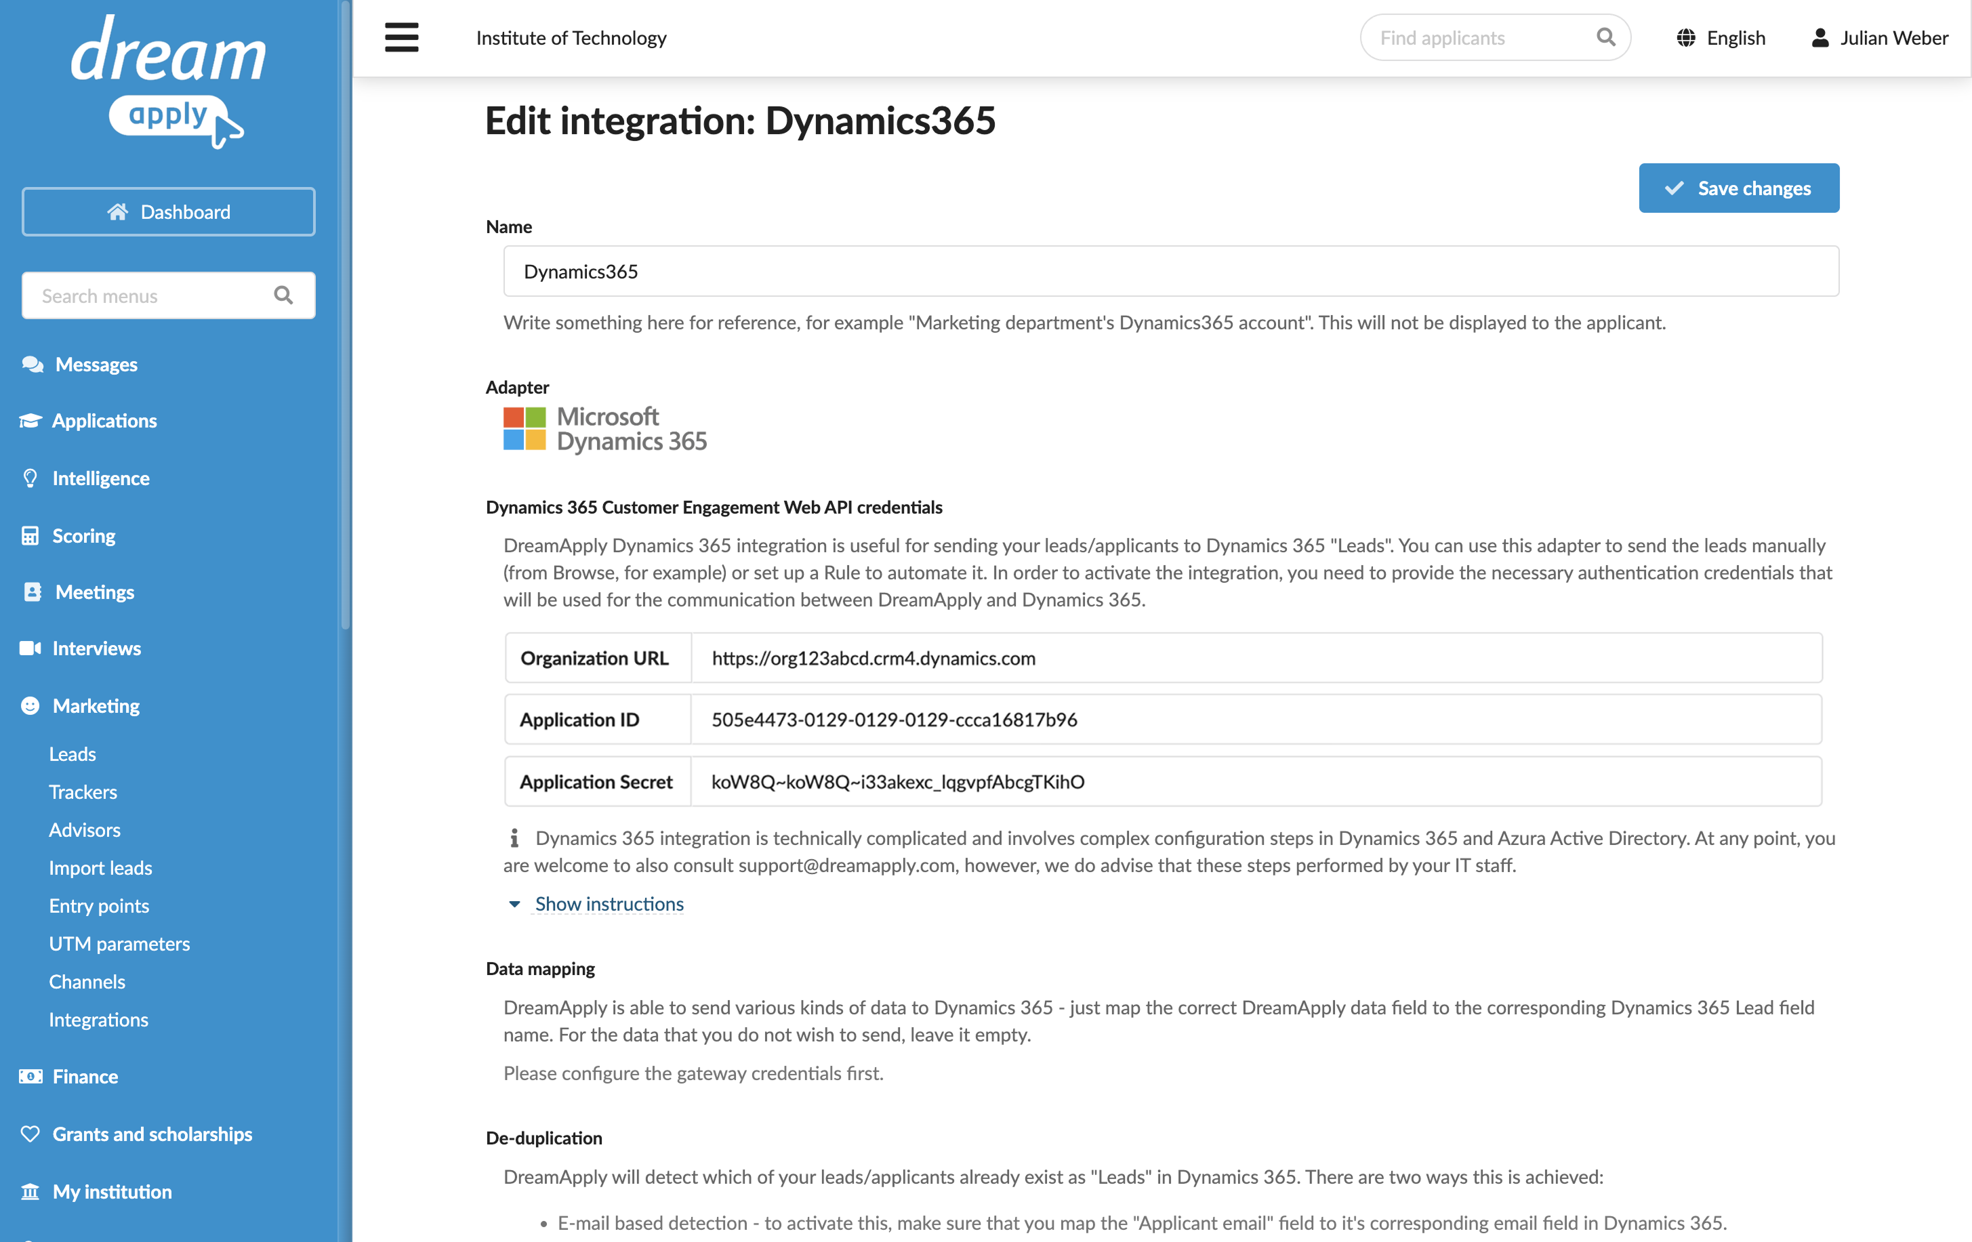Click the Marketing smiley icon
Screen dimensions: 1972x1242
tap(30, 706)
